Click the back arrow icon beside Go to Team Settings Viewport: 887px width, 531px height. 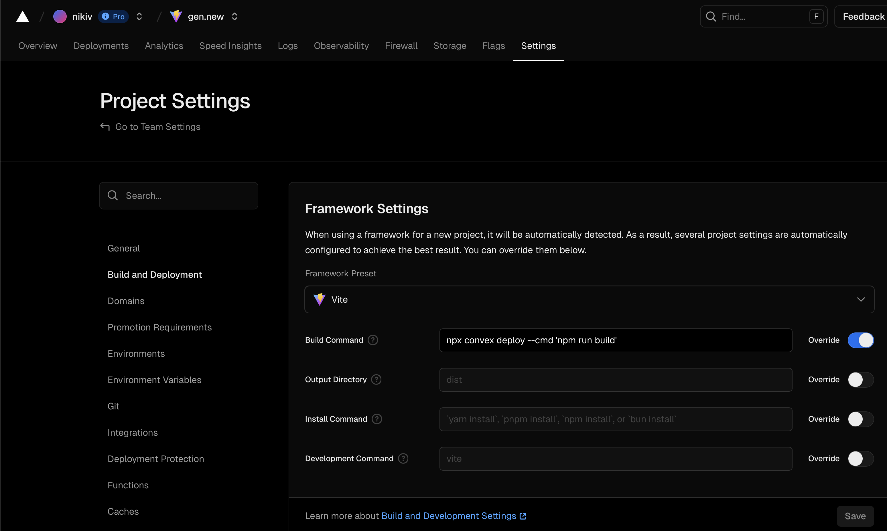105,127
